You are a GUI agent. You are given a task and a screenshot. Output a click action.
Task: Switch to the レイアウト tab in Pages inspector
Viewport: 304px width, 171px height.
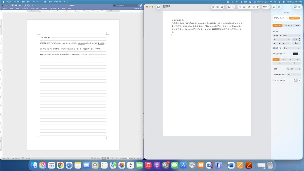288,26
